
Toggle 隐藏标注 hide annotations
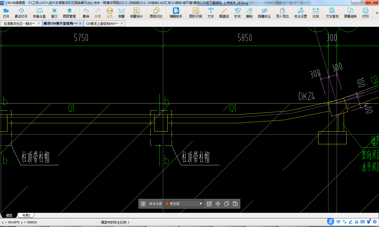(264, 13)
